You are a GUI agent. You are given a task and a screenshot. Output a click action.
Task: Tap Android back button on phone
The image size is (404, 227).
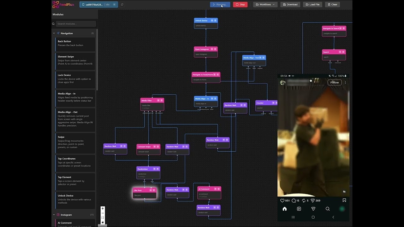pos(333,217)
